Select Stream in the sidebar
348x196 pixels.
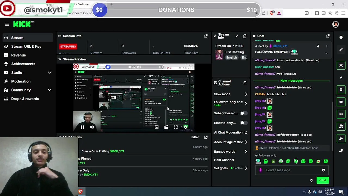point(28,38)
